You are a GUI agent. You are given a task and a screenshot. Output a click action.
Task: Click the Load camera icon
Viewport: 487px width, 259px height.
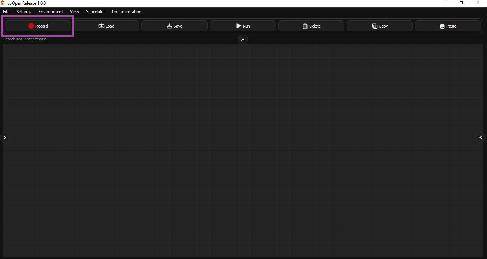click(x=101, y=25)
